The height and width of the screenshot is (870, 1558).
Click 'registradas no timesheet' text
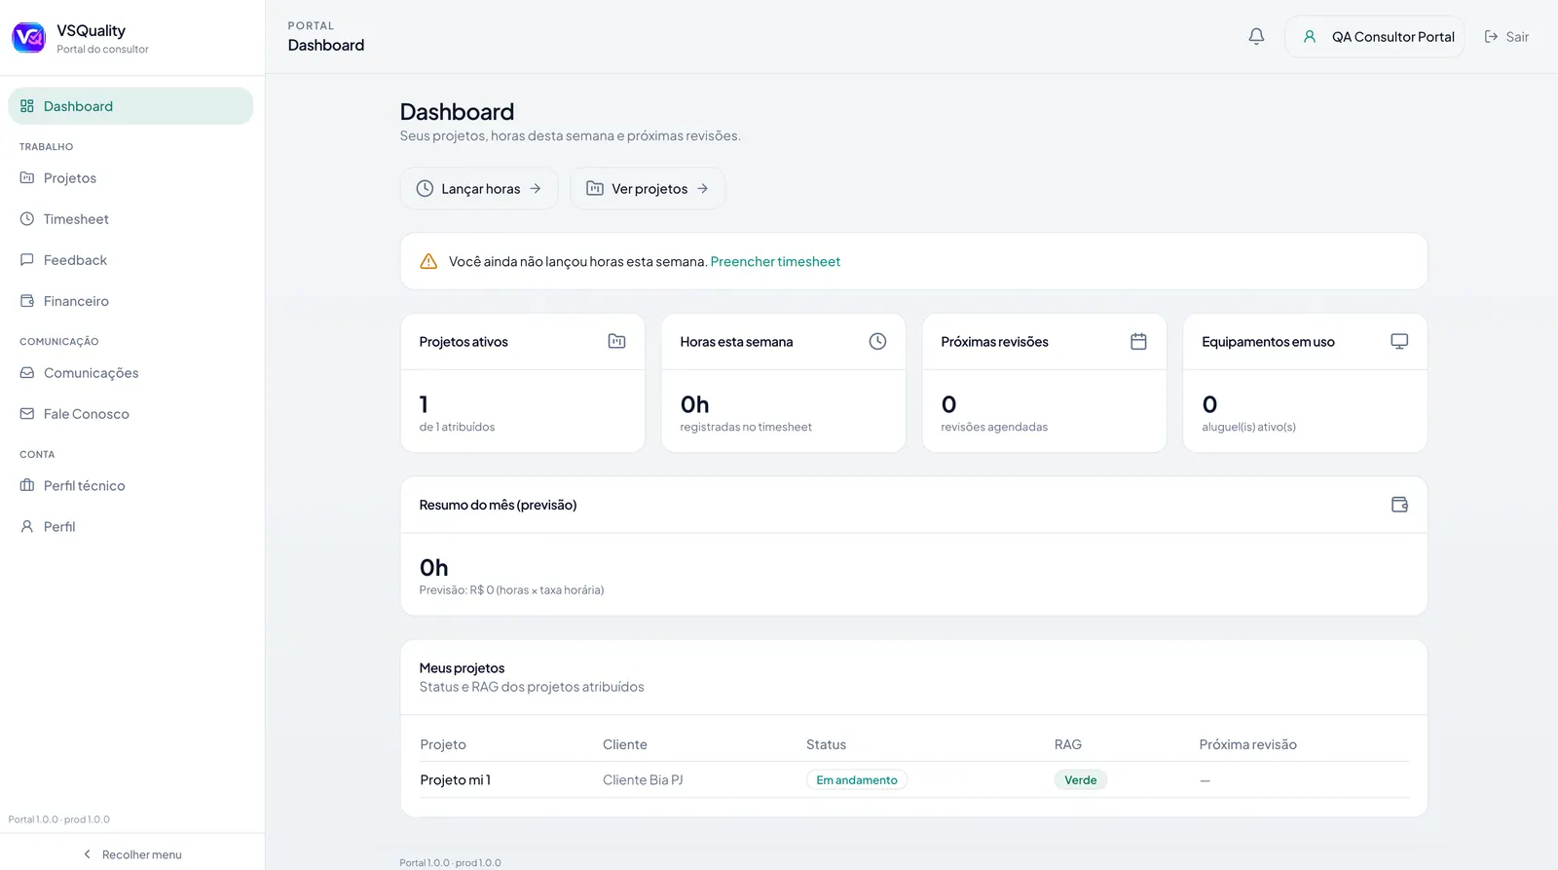[x=746, y=427]
